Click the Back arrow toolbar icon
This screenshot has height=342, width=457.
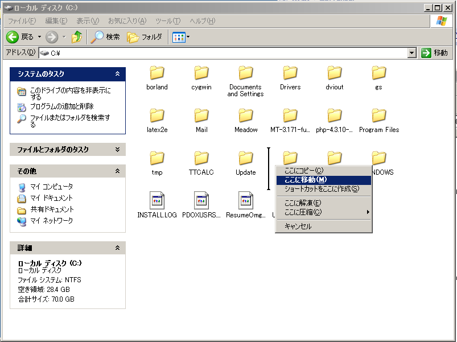point(13,37)
